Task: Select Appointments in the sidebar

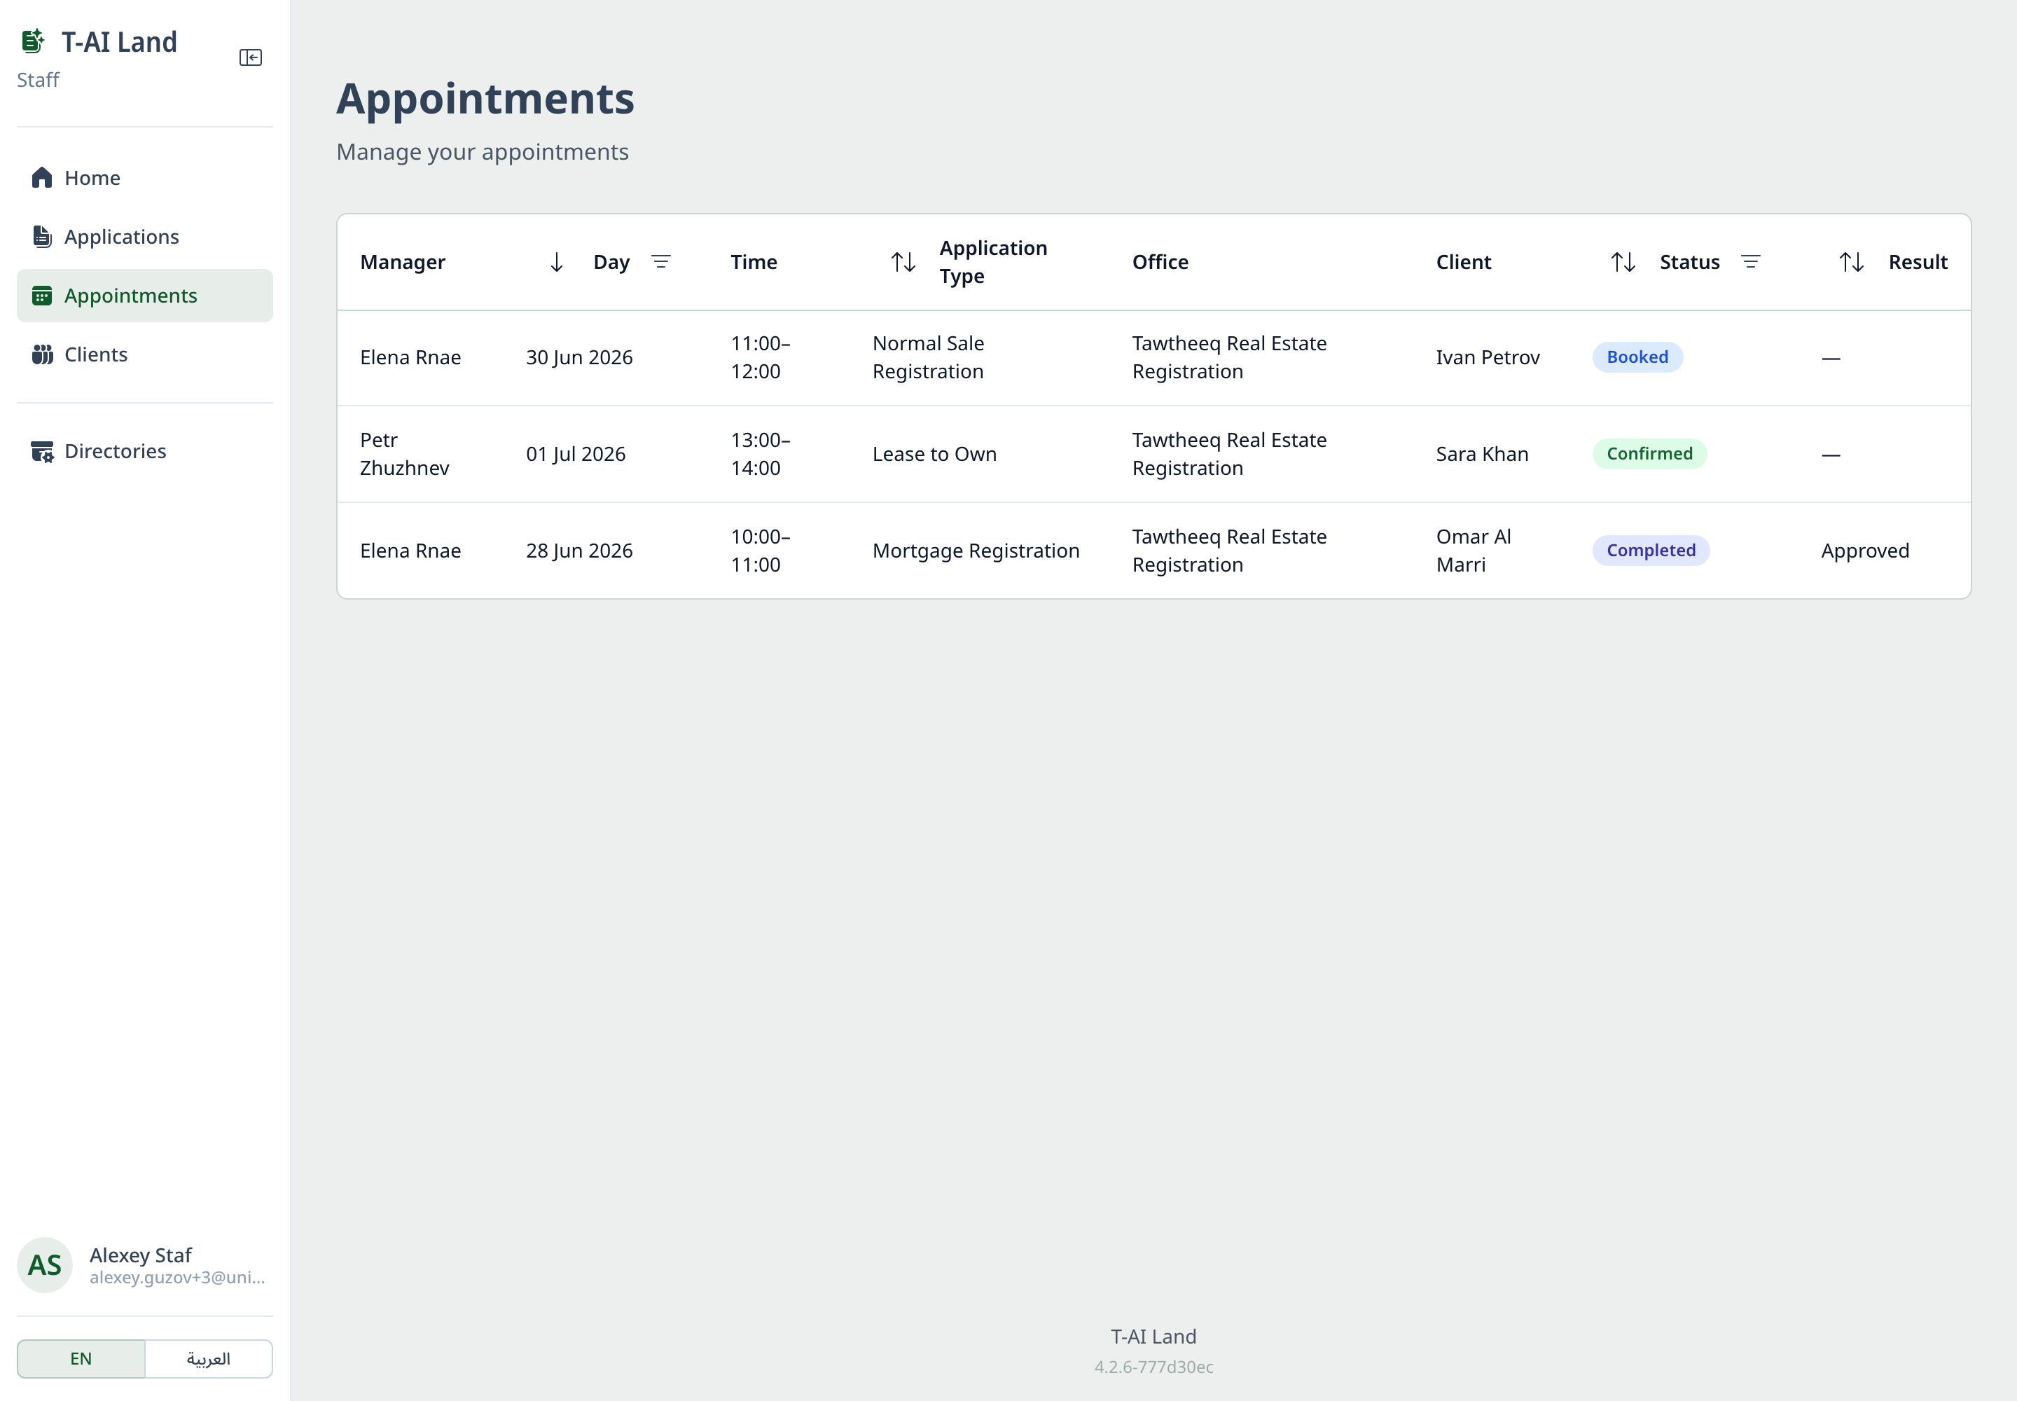Action: [145, 296]
